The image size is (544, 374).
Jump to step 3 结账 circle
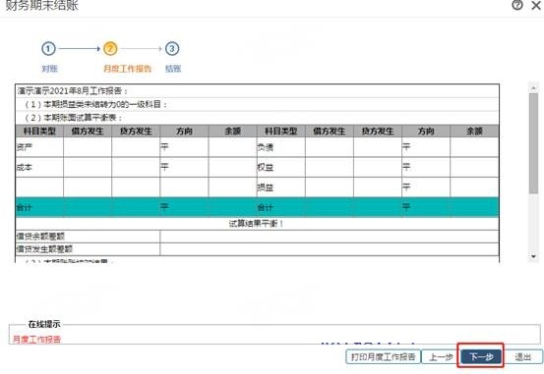coord(172,49)
